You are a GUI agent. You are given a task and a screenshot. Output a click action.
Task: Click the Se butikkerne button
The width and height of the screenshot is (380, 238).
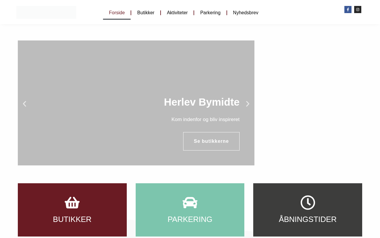[211, 141]
